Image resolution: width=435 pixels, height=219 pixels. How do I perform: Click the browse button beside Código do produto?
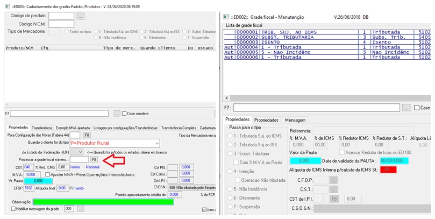81,16
